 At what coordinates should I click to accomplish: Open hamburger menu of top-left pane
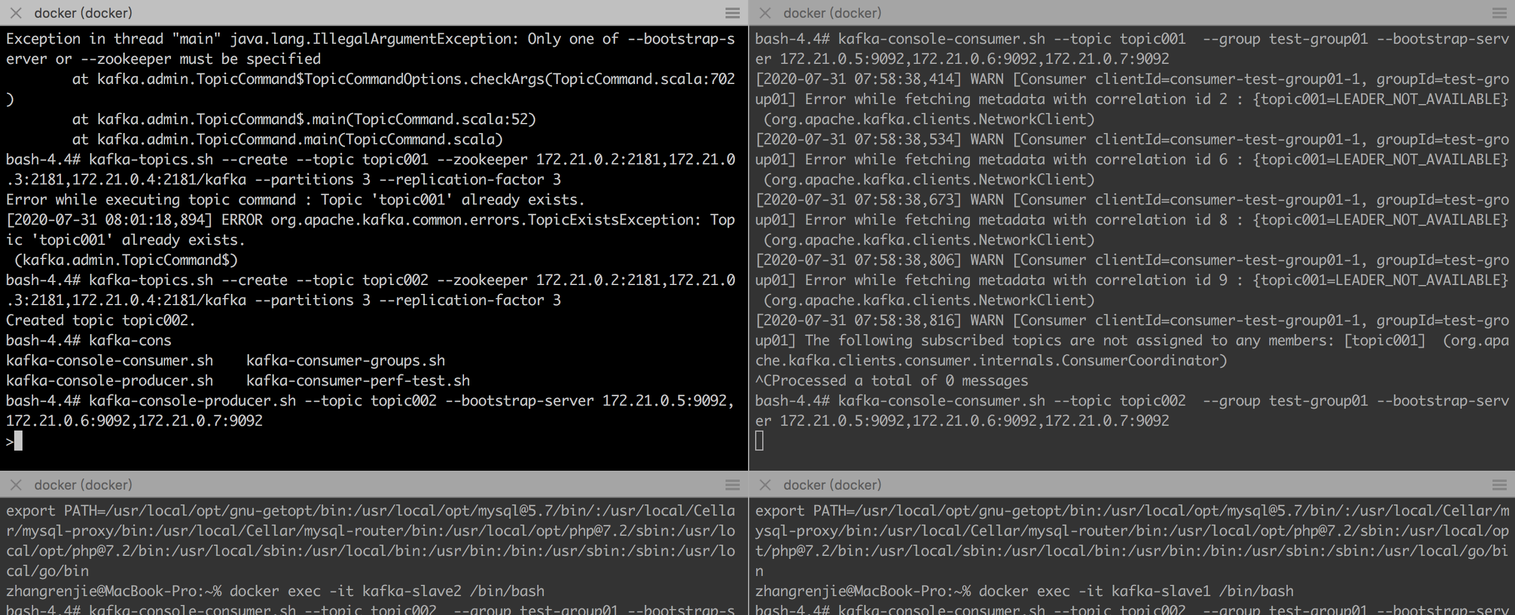tap(733, 13)
